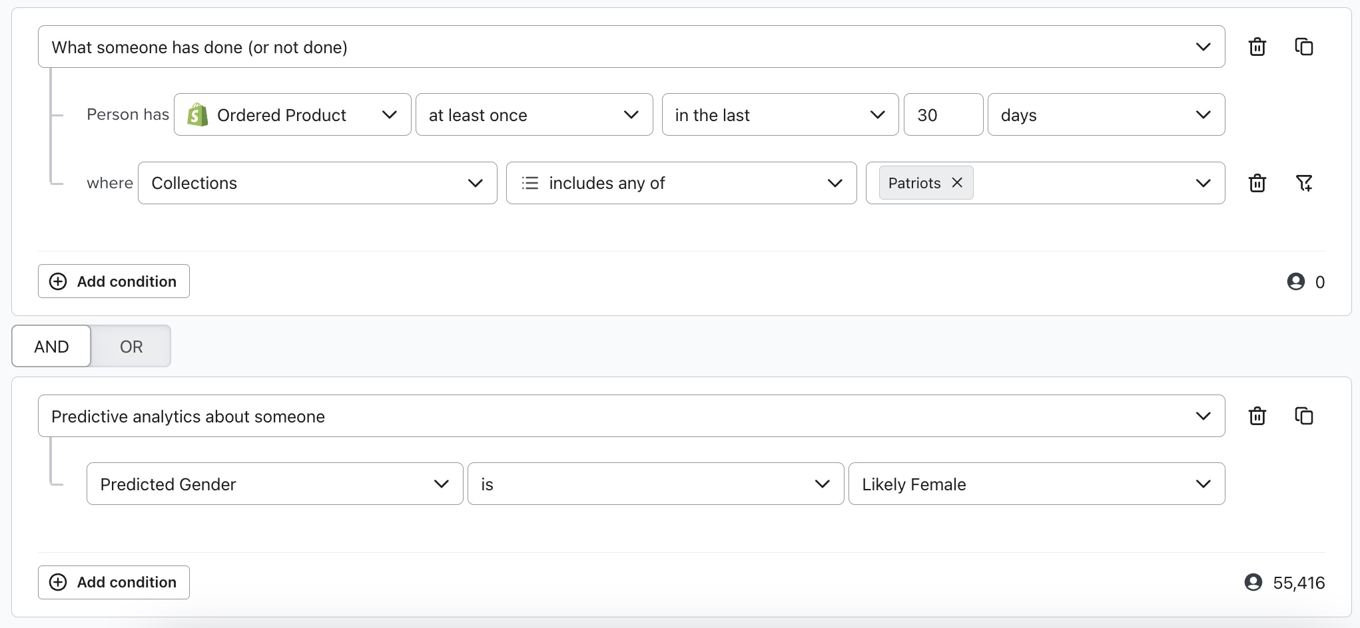Screen dimensions: 1360x628
Task: Open the Ordered Product metric dropdown
Action: tap(292, 115)
